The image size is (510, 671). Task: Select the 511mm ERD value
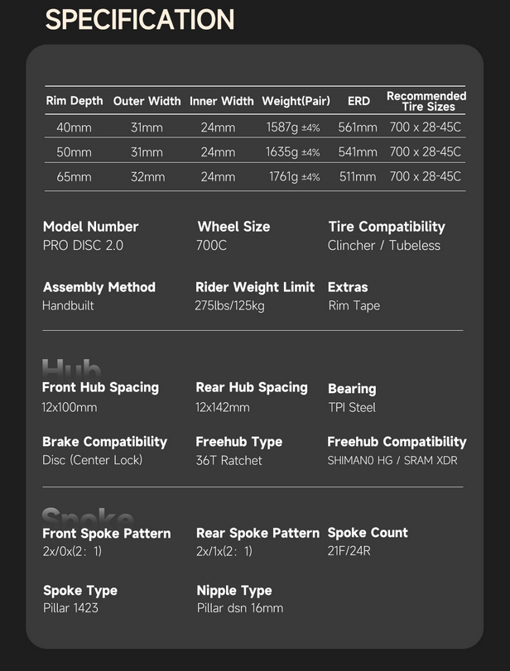[358, 176]
